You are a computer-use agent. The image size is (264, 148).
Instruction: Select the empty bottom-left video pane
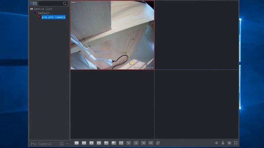click(x=112, y=104)
